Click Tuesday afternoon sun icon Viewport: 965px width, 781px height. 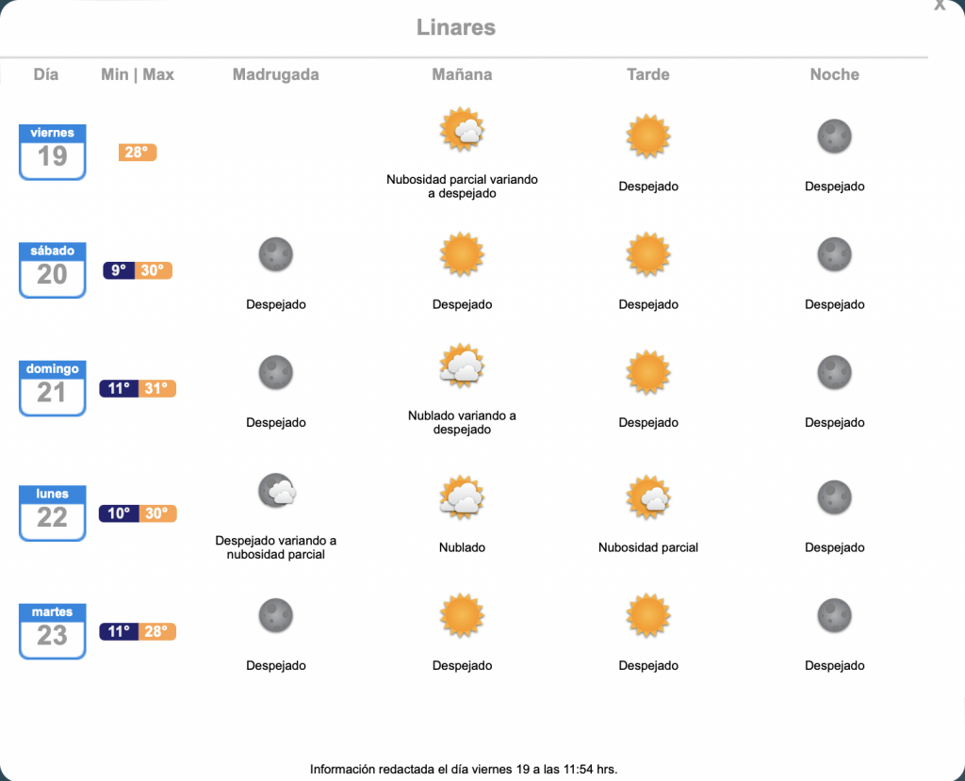(x=648, y=615)
